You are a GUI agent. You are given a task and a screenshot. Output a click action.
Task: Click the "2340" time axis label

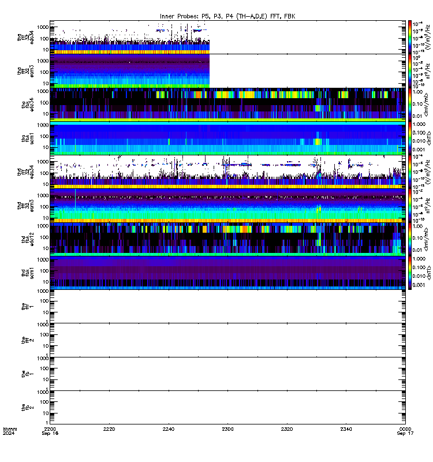coord(346,429)
